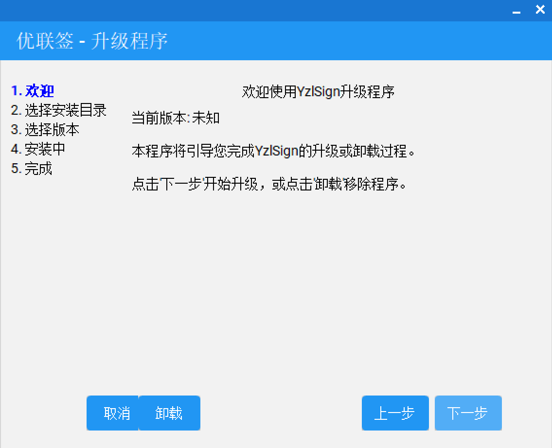The image size is (552, 448).
Task: Click the 卸载 (Uninstall) button
Action: tap(170, 413)
